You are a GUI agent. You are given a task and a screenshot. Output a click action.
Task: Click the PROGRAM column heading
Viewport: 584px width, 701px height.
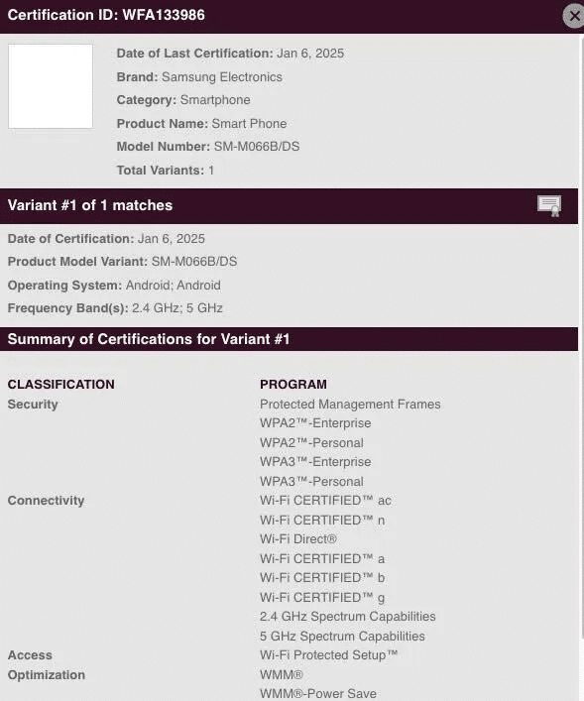pyautogui.click(x=293, y=385)
